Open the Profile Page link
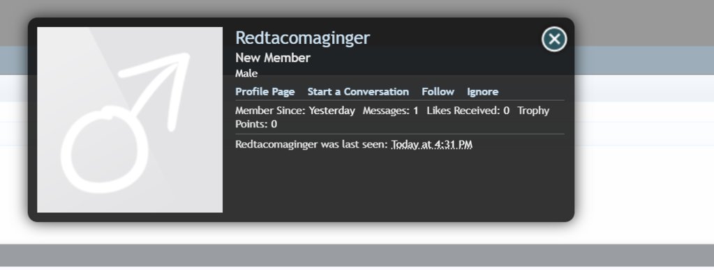The width and height of the screenshot is (714, 270). 265,92
